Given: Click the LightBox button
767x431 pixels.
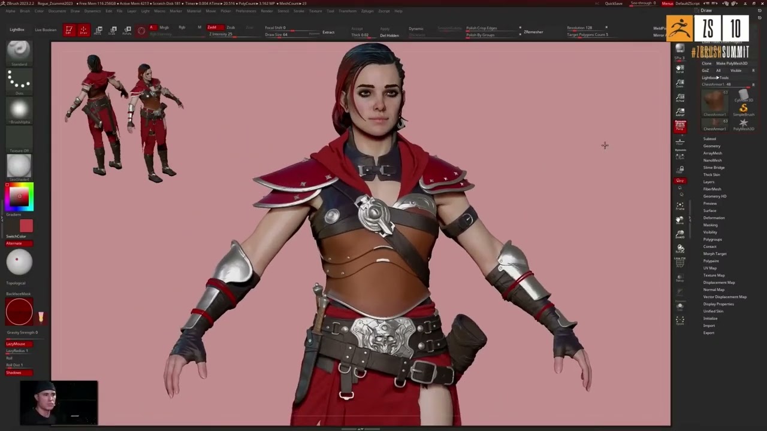Looking at the screenshot, I should coord(17,29).
